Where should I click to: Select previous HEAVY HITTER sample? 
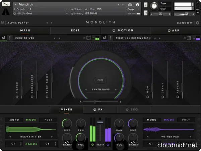tap(10, 137)
